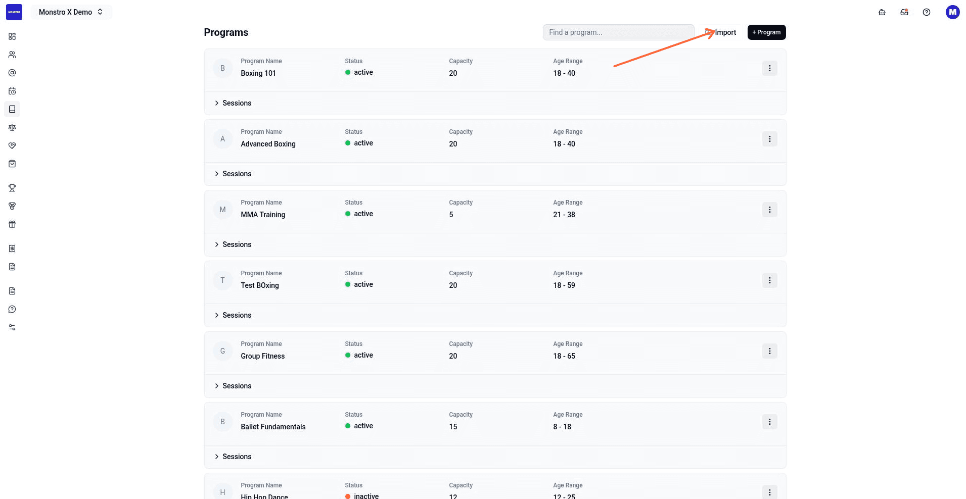Click document icon just below dollar receipt icon
Image resolution: width=966 pixels, height=499 pixels.
click(12, 267)
